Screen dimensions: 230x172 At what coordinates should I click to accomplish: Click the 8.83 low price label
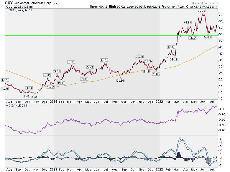pyautogui.click(x=34, y=97)
